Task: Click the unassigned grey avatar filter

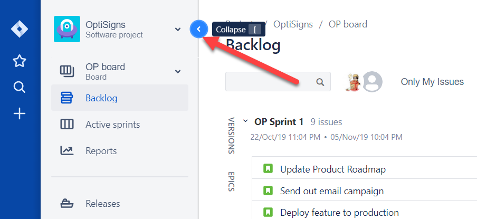Action: (x=373, y=82)
